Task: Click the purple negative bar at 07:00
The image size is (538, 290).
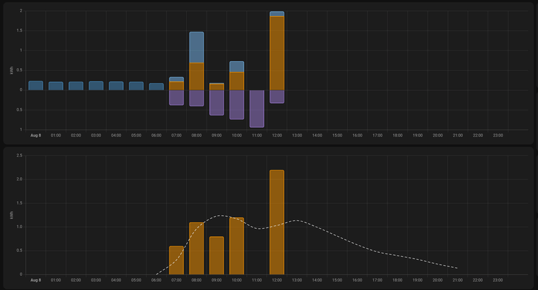Action: pos(176,98)
